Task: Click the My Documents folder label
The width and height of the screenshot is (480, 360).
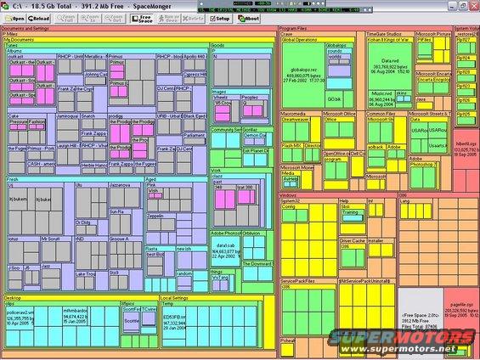Action: tap(19, 40)
